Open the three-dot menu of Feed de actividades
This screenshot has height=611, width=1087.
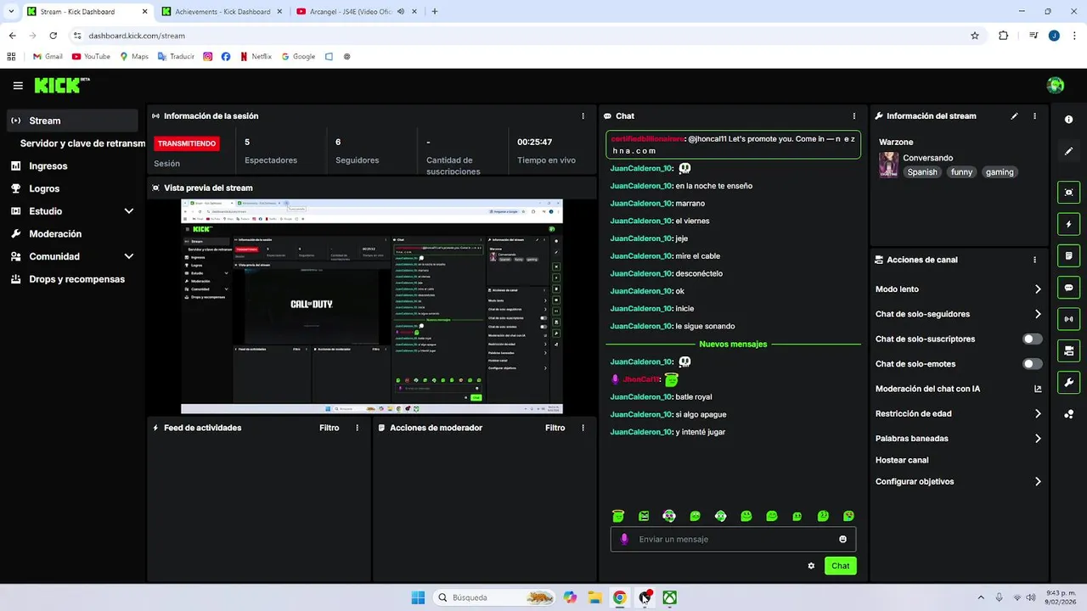point(357,428)
